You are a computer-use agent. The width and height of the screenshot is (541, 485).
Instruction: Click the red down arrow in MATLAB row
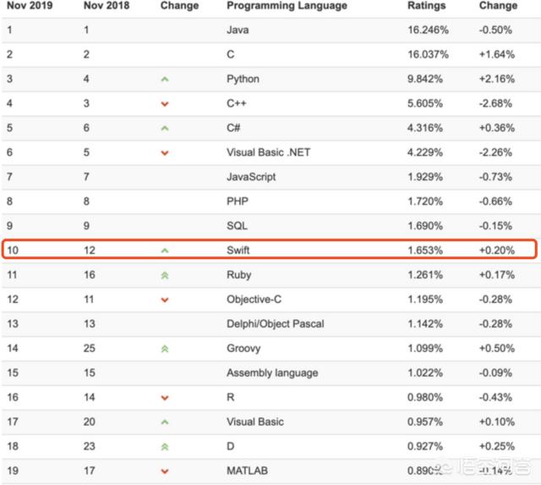pyautogui.click(x=165, y=471)
